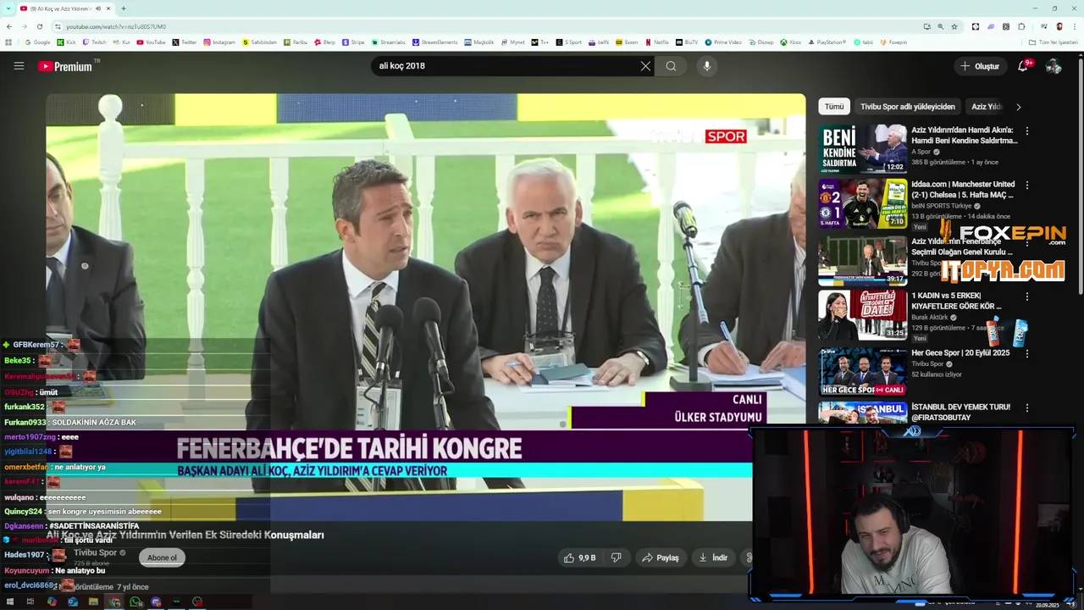Dislike the video with the thumbs-down button

(x=617, y=557)
